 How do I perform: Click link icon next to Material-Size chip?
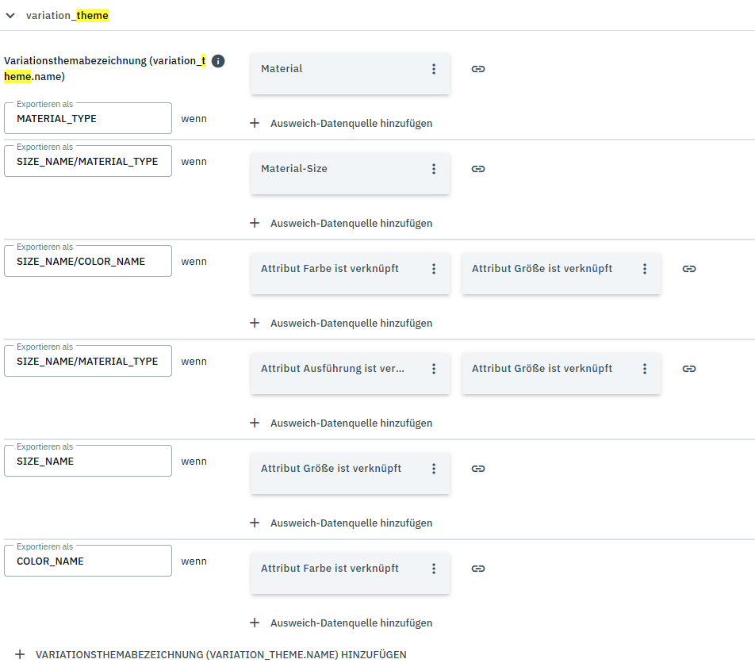pyautogui.click(x=478, y=169)
